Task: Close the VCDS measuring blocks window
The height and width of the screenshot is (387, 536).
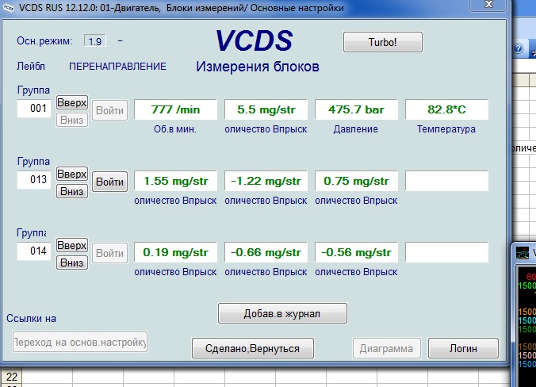Action: [x=489, y=5]
